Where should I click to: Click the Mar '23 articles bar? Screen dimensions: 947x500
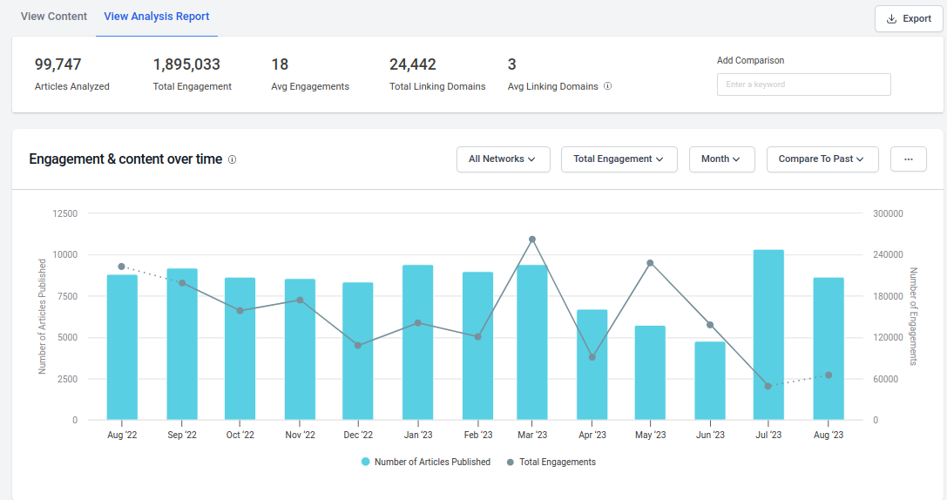[x=532, y=342]
